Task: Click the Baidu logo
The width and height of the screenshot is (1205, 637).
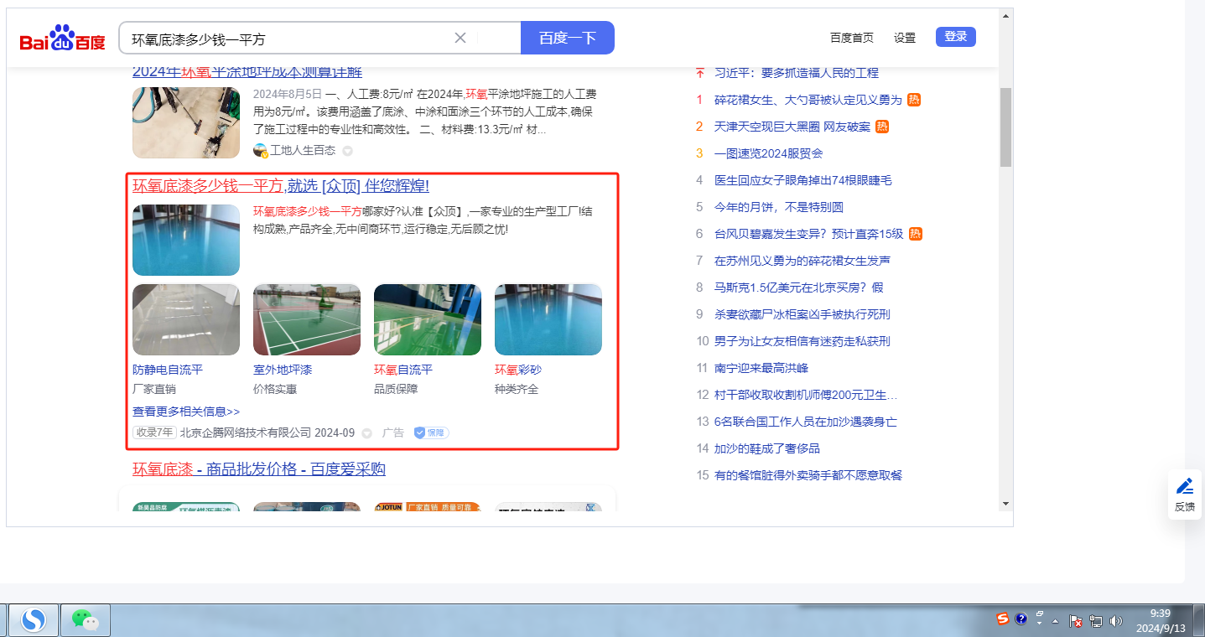Action: click(63, 39)
